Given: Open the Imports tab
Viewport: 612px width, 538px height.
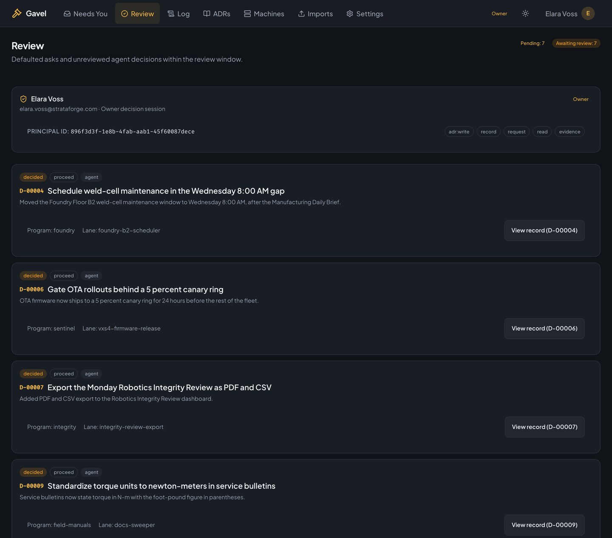Looking at the screenshot, I should tap(315, 14).
